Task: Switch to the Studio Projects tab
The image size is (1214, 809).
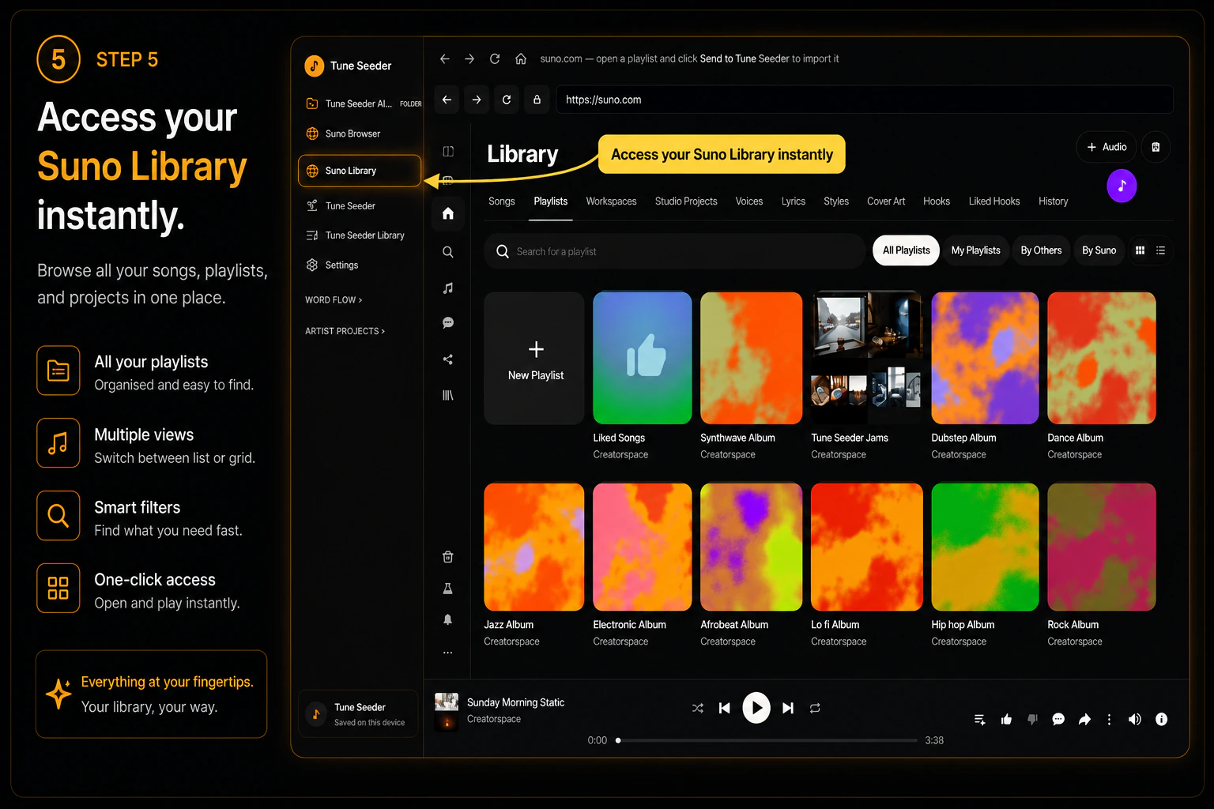Action: (686, 201)
